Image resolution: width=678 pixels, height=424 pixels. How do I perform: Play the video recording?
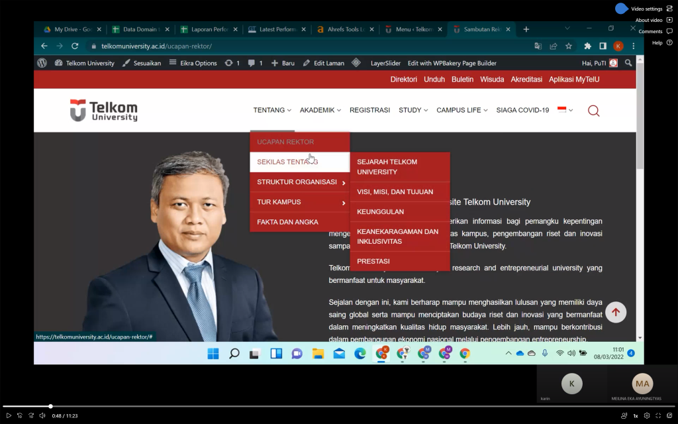pyautogui.click(x=8, y=415)
